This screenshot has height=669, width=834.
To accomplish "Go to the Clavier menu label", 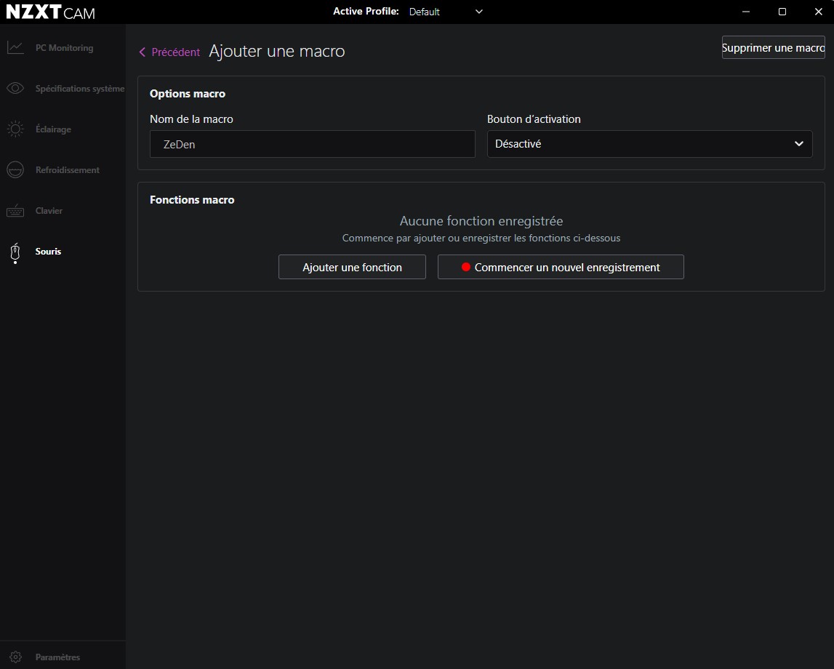I will (49, 211).
